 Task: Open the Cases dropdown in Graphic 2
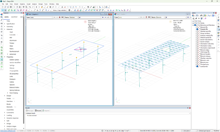point(52,17)
